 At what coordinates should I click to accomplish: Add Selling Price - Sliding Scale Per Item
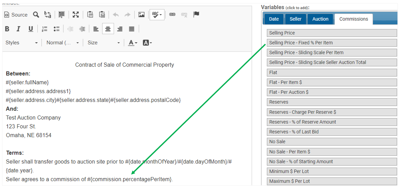point(332,52)
